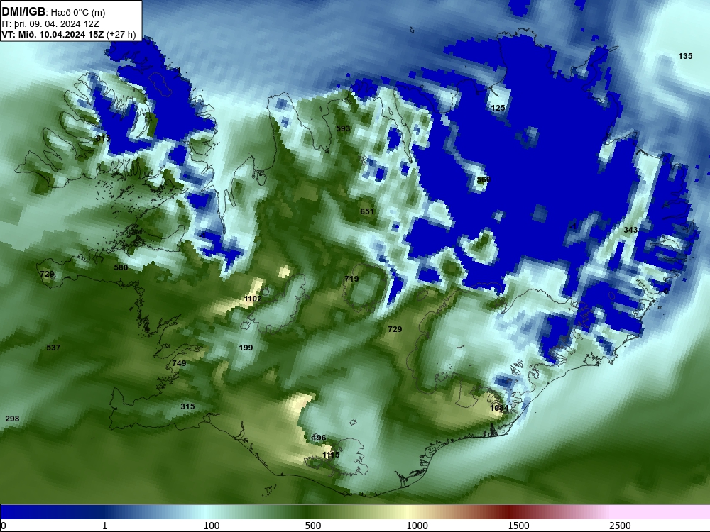The height and width of the screenshot is (532, 710).
Task: Click the map value 749
Action: [x=179, y=363]
